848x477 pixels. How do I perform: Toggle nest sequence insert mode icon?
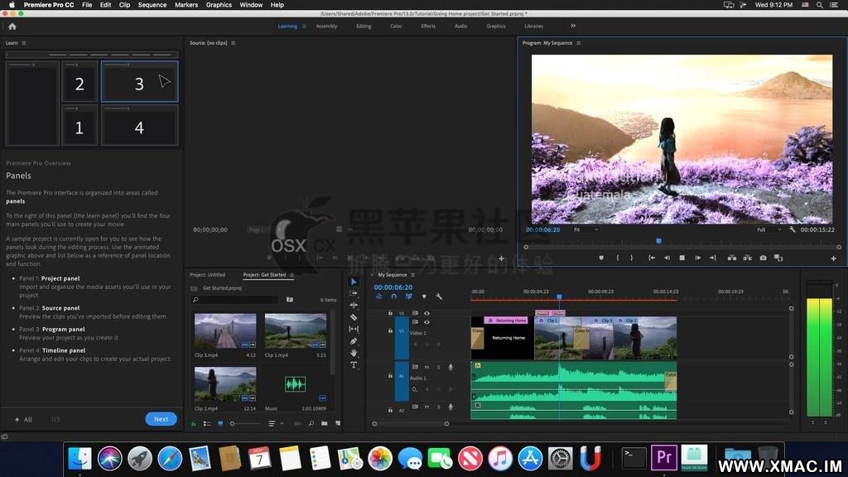378,296
